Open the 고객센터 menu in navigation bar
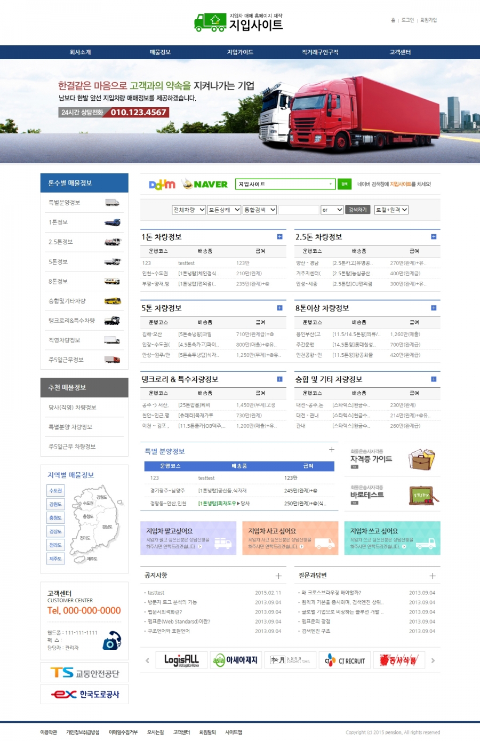480x741 pixels. point(400,52)
